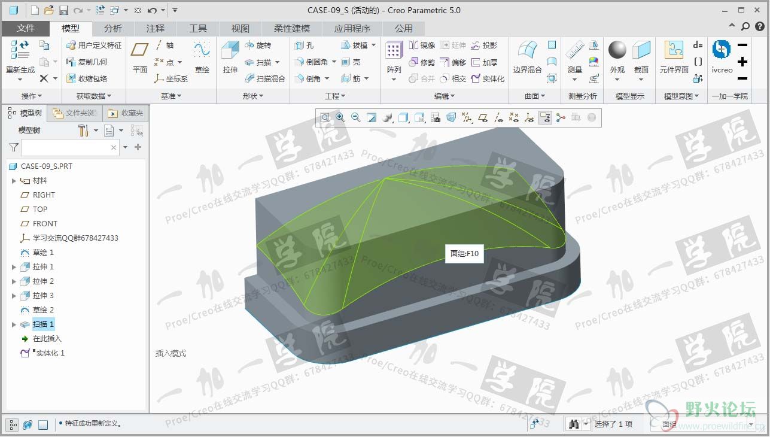Select 实体化 1 in the model tree
The width and height of the screenshot is (770, 437).
click(x=42, y=353)
